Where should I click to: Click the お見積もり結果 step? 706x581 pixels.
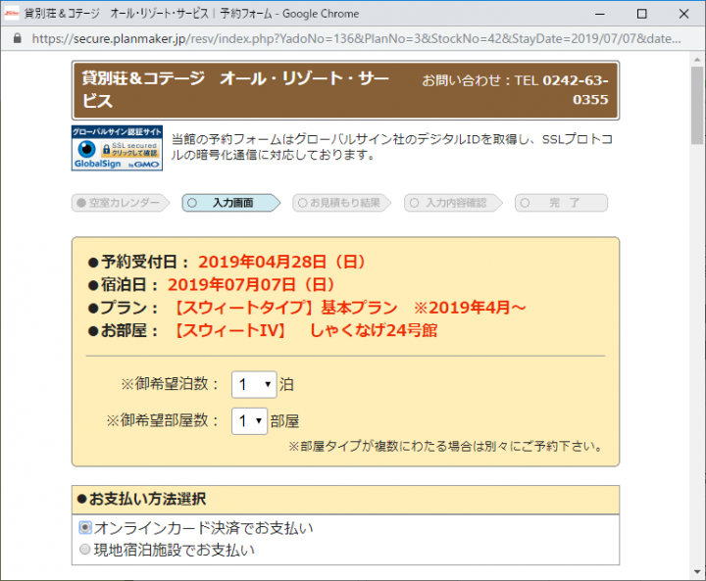click(x=341, y=203)
